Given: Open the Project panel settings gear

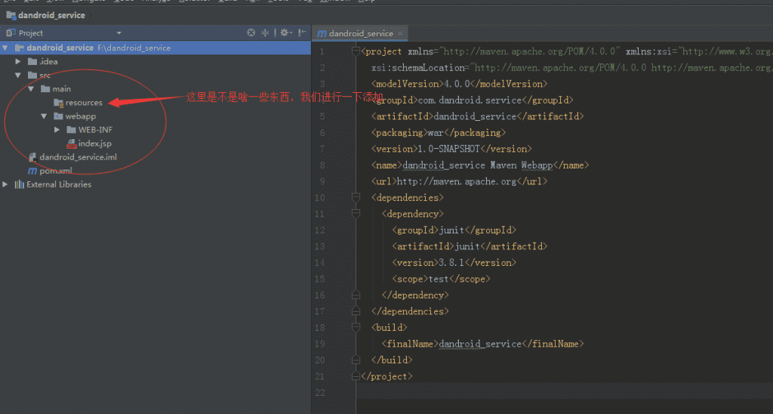Looking at the screenshot, I should [x=284, y=33].
